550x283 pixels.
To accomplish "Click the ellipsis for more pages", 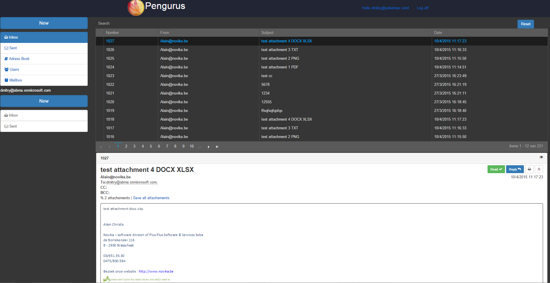I will [200, 146].
